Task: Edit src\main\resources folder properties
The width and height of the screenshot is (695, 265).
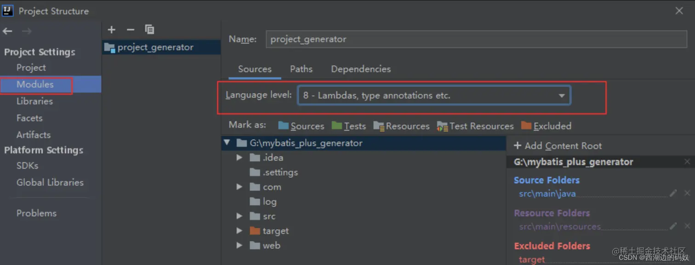Action: point(673,226)
